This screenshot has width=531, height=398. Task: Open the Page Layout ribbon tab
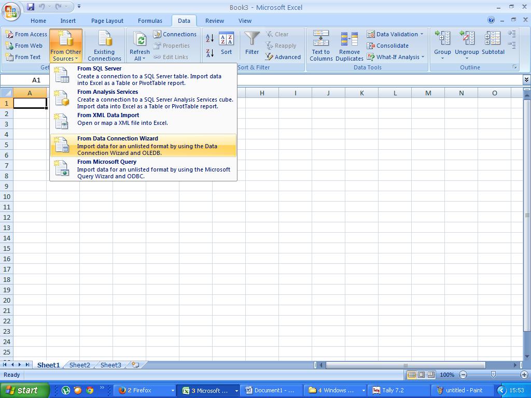coord(107,21)
